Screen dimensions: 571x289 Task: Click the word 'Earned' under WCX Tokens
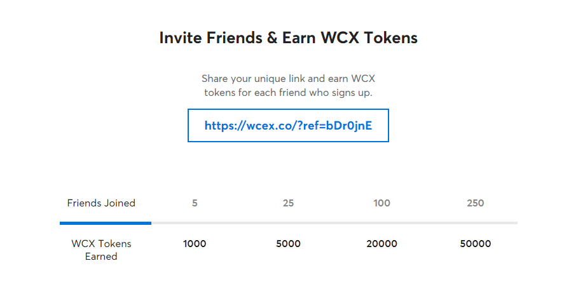tap(101, 257)
